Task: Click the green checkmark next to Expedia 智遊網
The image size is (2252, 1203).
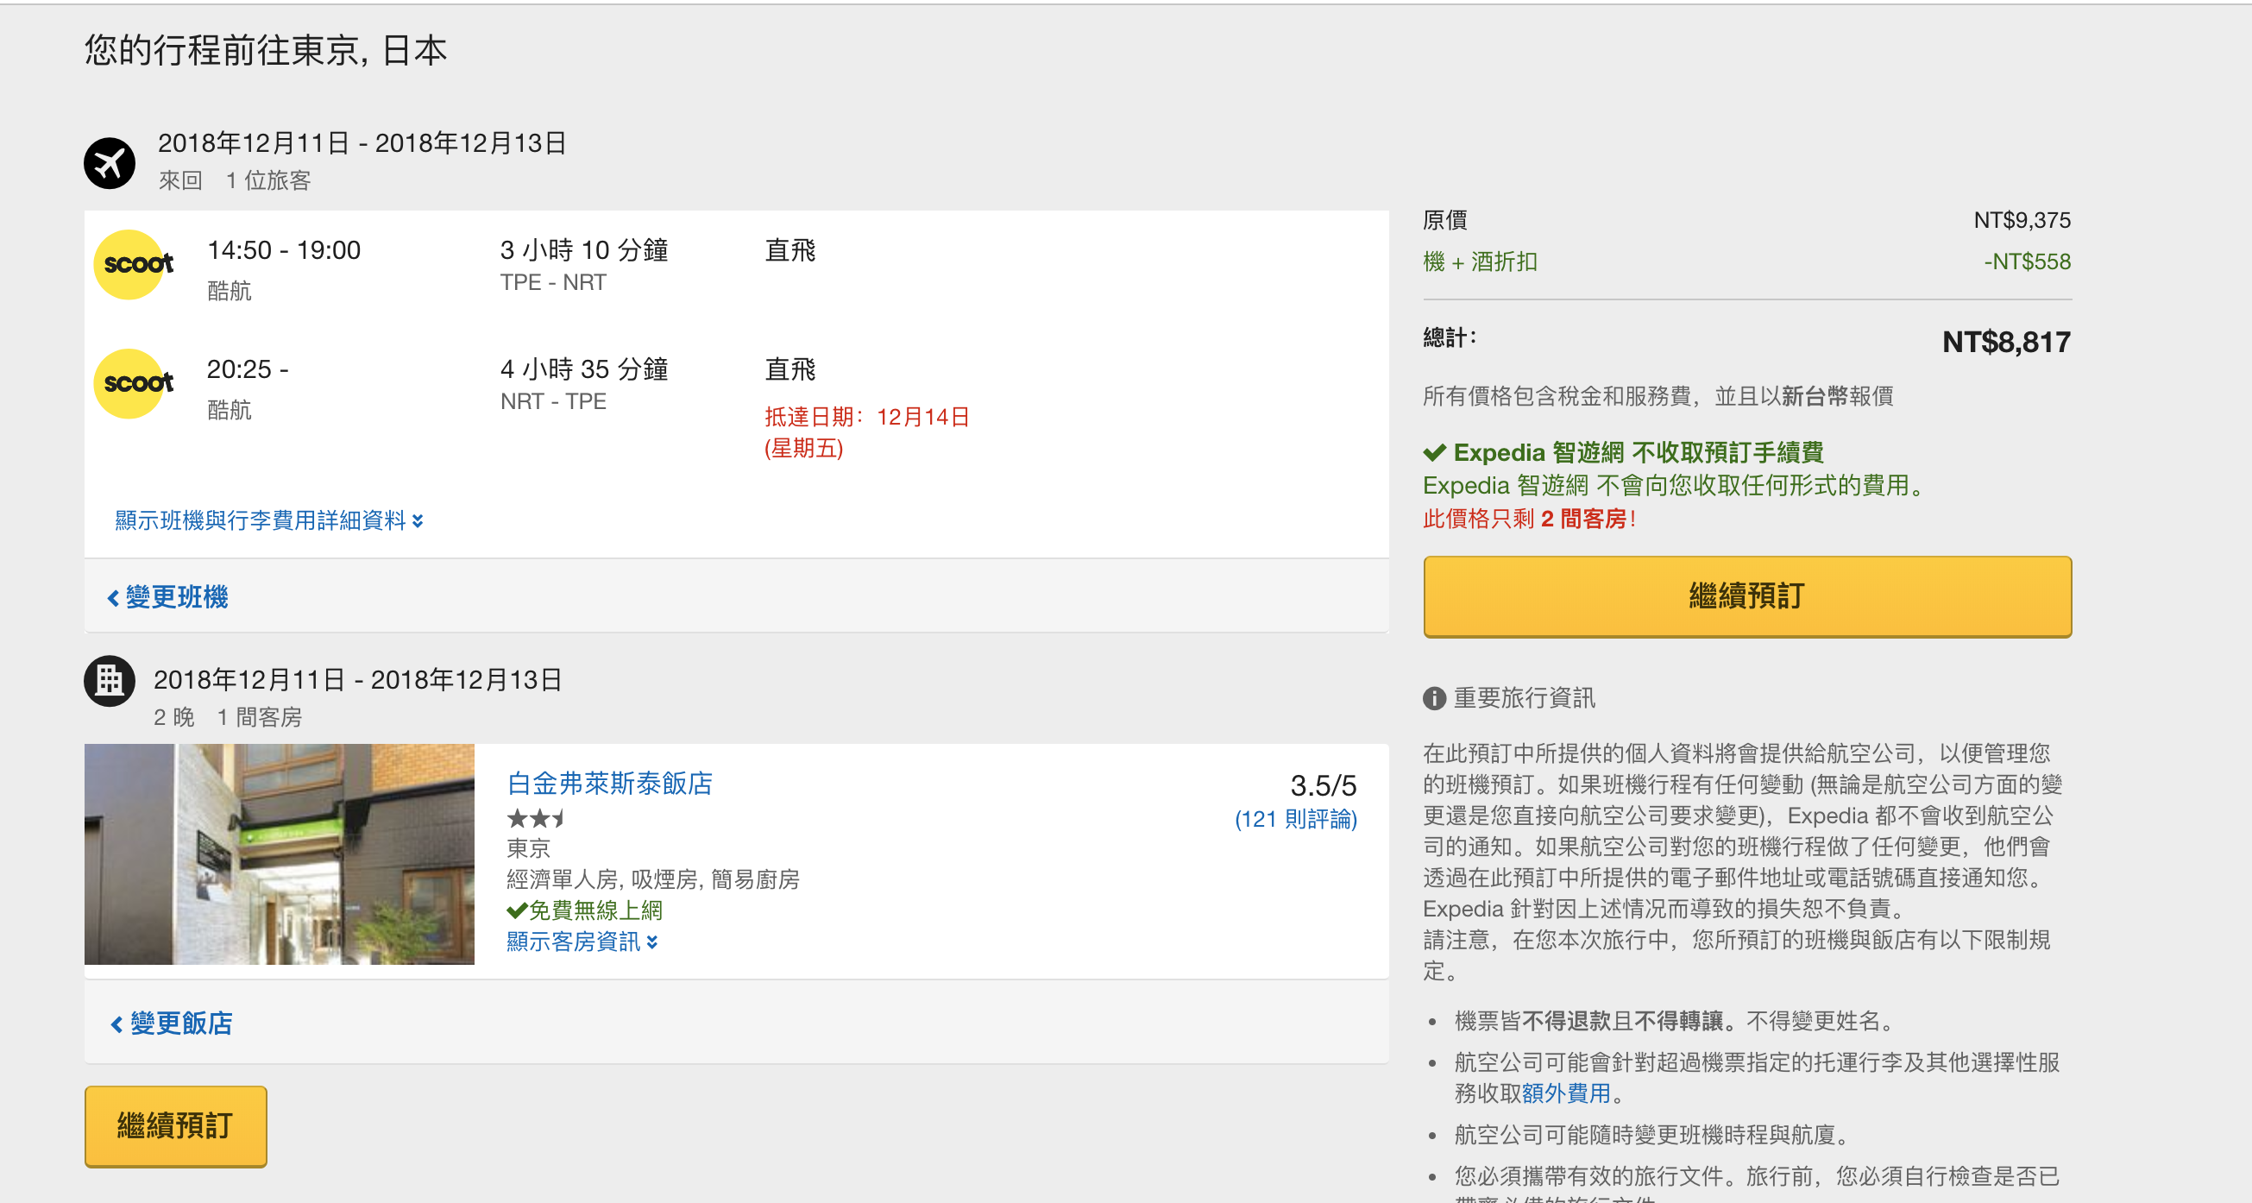Action: [x=1435, y=452]
